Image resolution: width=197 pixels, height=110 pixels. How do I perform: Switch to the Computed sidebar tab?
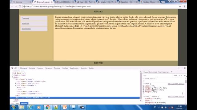(x=153, y=72)
